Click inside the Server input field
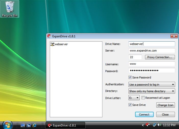 pyautogui.click(x=152, y=51)
